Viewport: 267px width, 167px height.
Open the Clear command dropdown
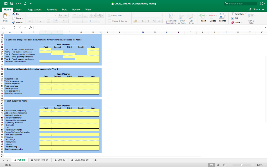click(241, 22)
